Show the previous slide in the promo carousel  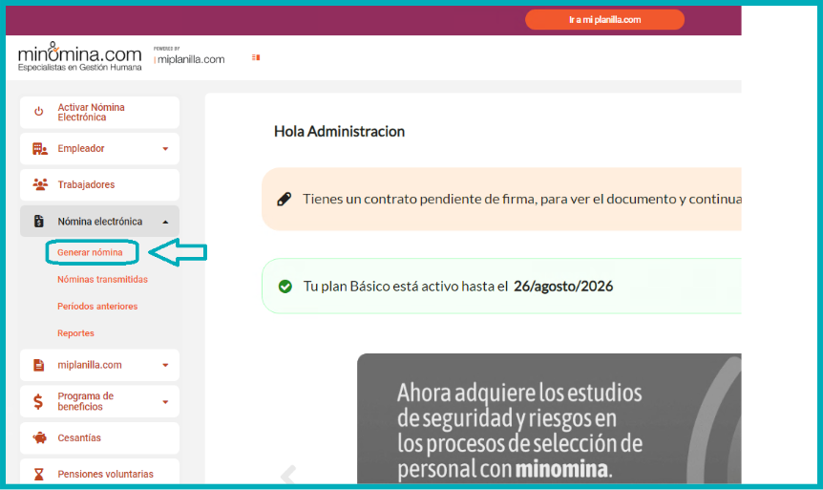(287, 475)
